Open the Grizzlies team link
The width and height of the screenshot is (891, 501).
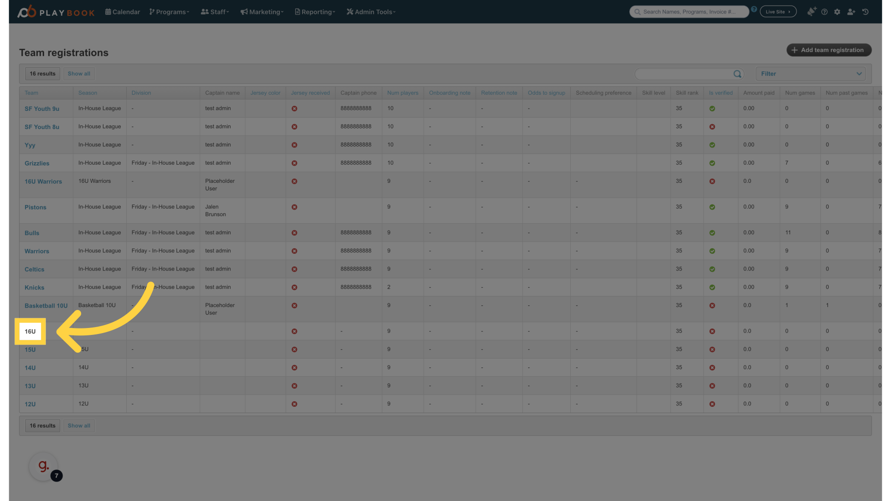[37, 163]
